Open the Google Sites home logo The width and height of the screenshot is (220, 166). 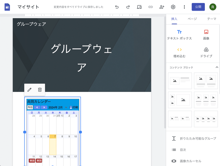tap(7, 7)
